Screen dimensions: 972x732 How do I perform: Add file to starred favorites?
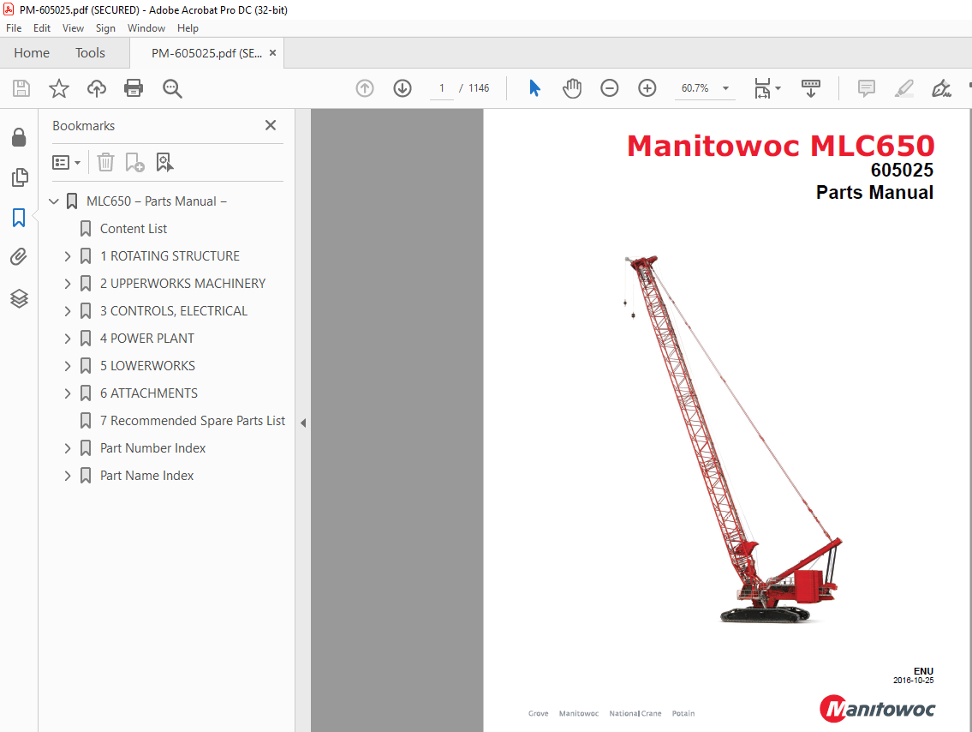click(x=59, y=88)
